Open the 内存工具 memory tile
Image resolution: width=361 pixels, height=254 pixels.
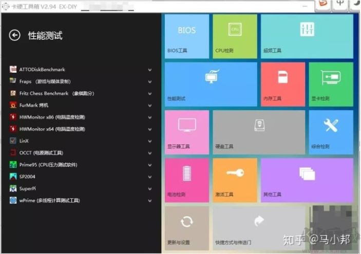(283, 84)
